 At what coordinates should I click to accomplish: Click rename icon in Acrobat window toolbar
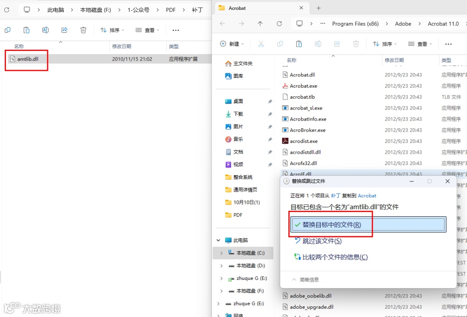pyautogui.click(x=318, y=44)
